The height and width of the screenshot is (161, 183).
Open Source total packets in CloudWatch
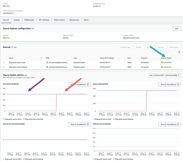(169, 85)
